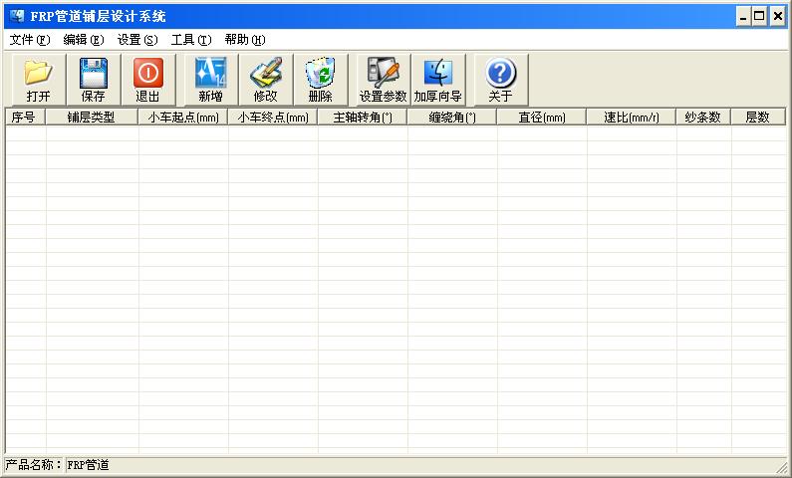Click the 新增 (Add new) toolbar icon
The width and height of the screenshot is (792, 478).
point(210,73)
